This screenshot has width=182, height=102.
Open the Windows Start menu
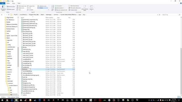tap(2, 100)
